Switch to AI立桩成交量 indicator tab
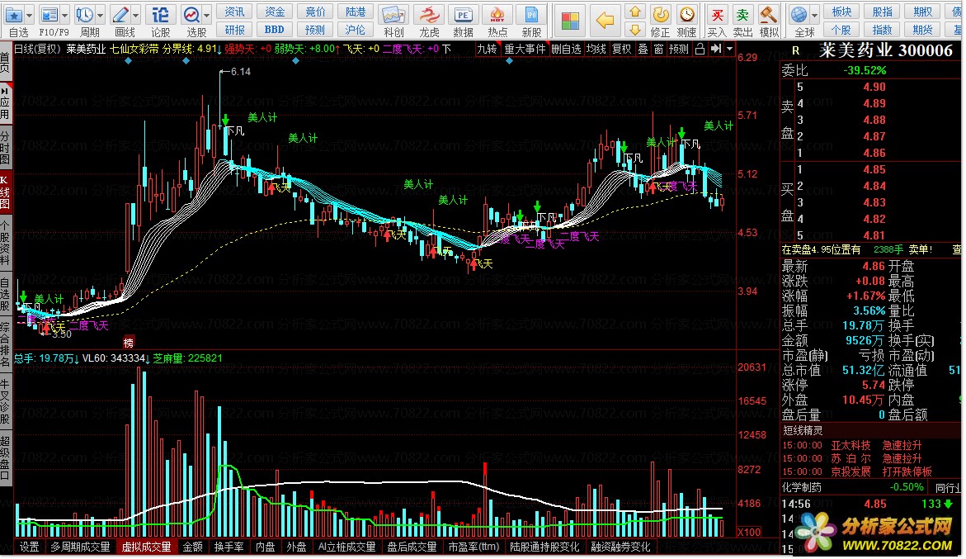Screen dimensions: 966x559 tap(346, 547)
